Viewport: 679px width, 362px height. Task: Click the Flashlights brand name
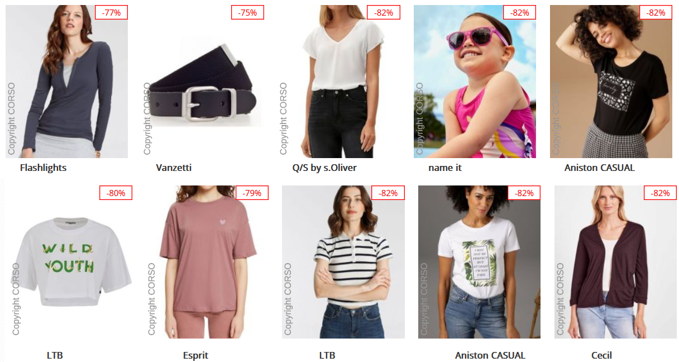tap(43, 168)
